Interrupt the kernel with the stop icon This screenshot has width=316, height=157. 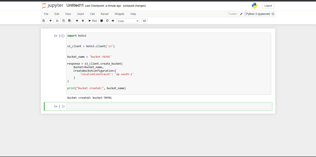click(101, 21)
